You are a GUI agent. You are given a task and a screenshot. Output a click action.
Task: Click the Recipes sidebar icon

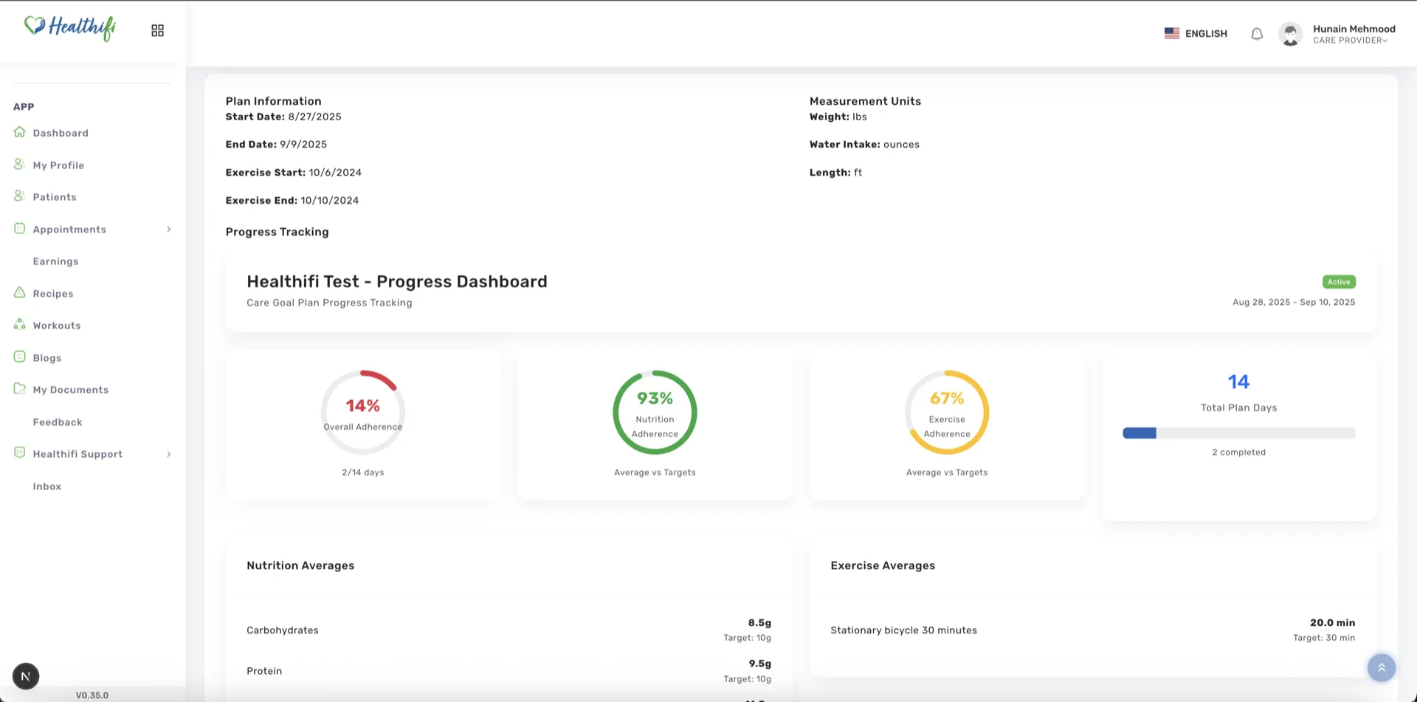[x=20, y=293]
